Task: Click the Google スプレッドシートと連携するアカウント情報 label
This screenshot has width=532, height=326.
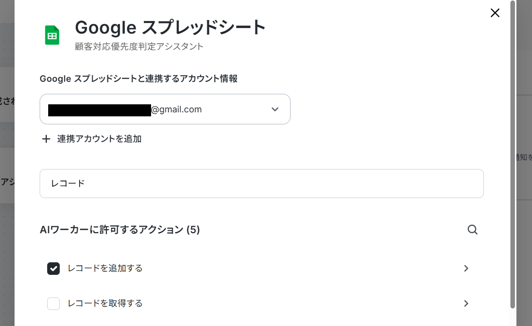Action: pyautogui.click(x=139, y=79)
